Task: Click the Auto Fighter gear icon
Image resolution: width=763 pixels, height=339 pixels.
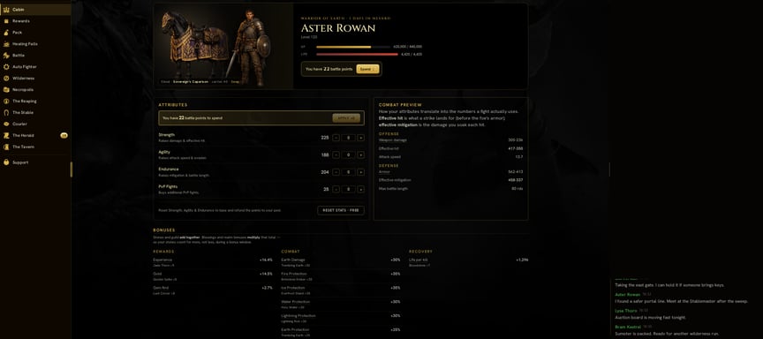Action: [x=6, y=66]
